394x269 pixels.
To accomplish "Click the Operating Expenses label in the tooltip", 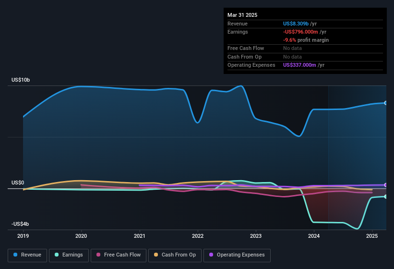I will click(x=251, y=65).
